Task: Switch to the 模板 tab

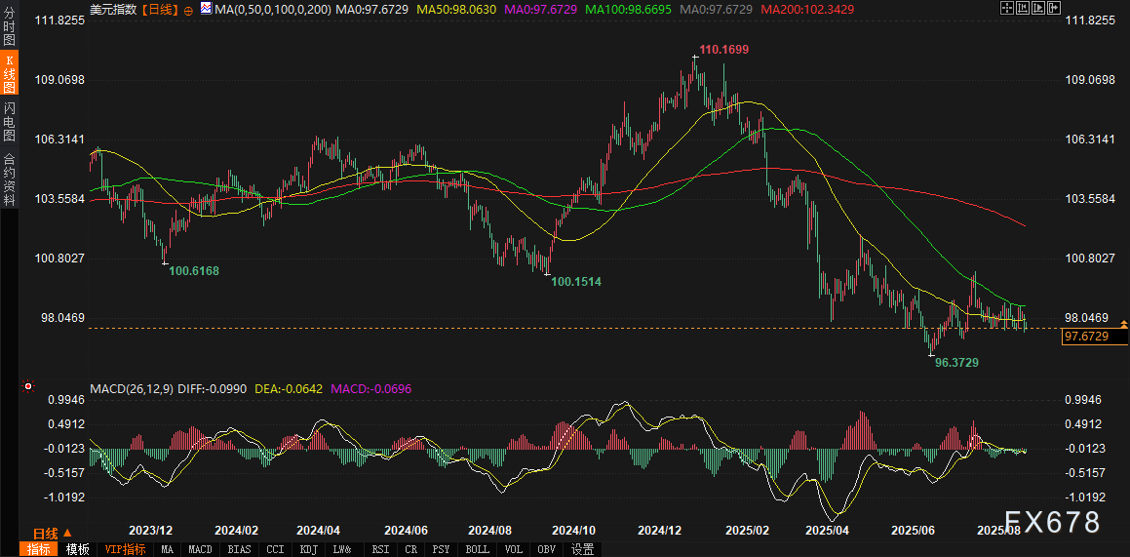Action: pos(78,549)
